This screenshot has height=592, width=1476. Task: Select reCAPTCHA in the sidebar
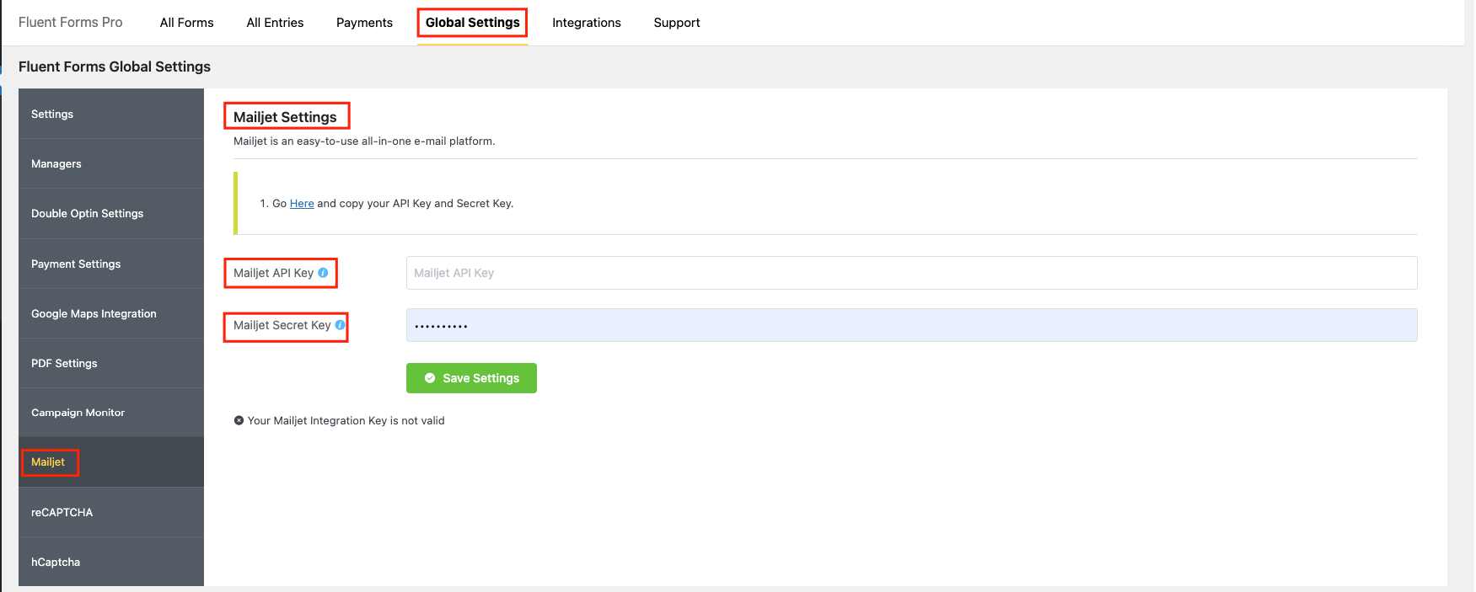pyautogui.click(x=111, y=512)
